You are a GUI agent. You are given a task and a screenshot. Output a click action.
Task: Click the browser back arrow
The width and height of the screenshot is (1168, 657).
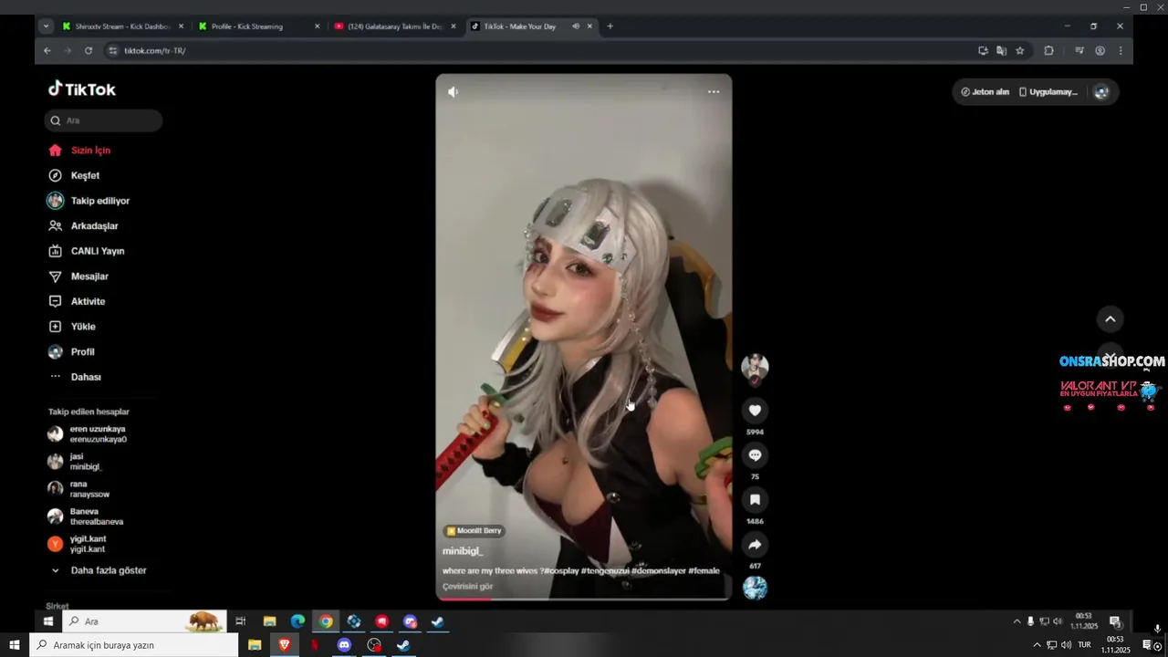[47, 51]
